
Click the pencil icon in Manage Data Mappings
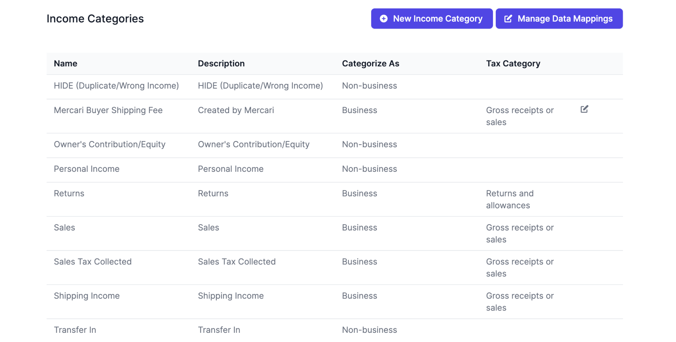click(508, 19)
